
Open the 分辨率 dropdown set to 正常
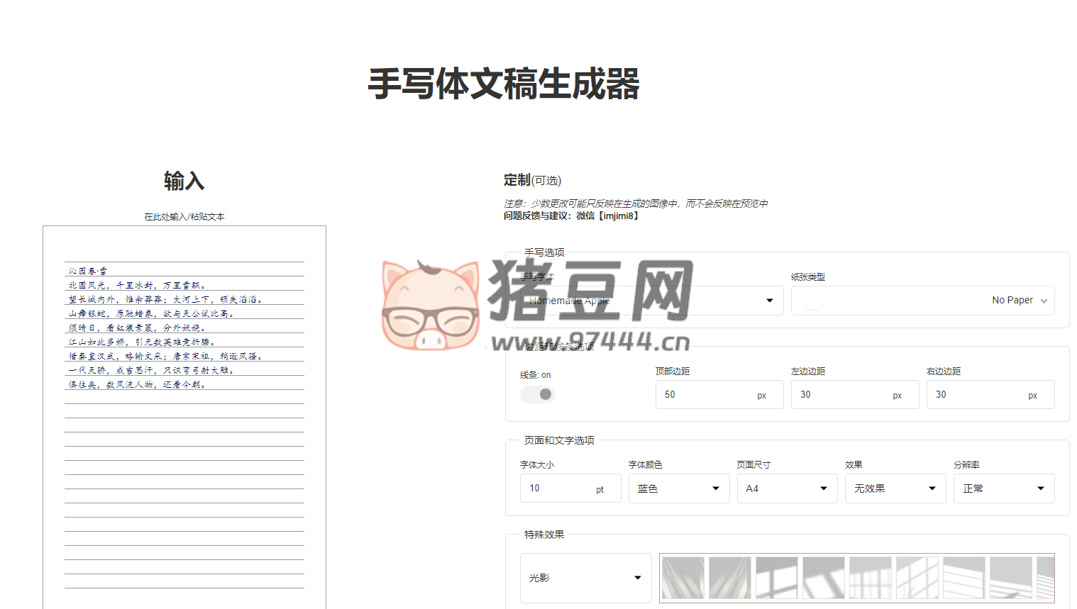pyautogui.click(x=1003, y=488)
